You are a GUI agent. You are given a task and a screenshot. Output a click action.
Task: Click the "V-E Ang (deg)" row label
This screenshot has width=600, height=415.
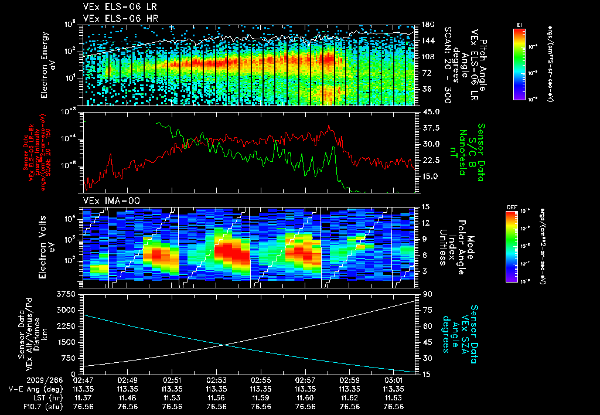(36, 389)
